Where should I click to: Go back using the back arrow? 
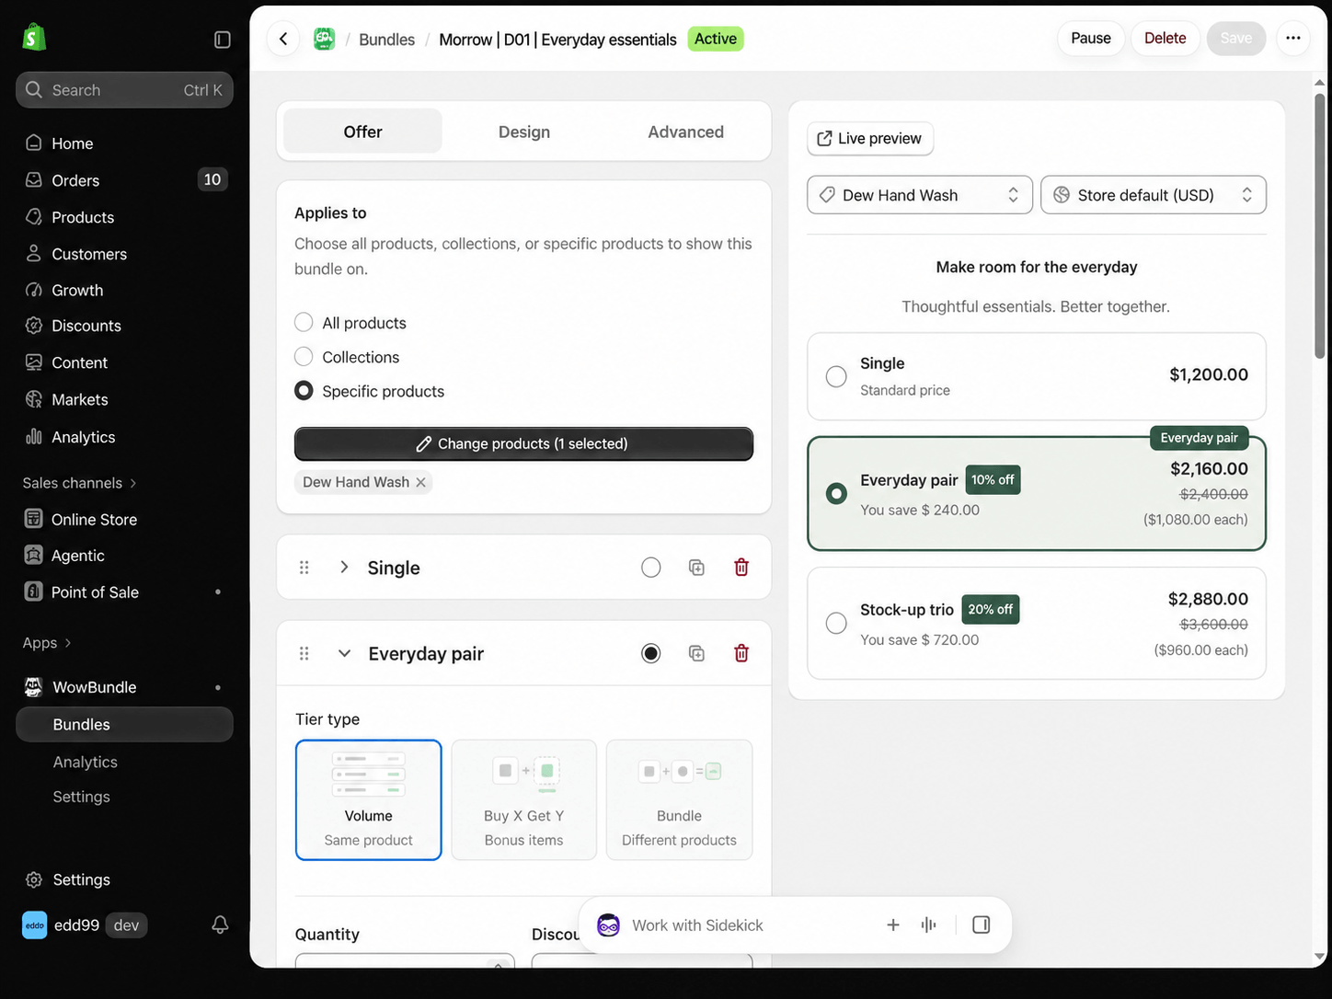point(283,39)
